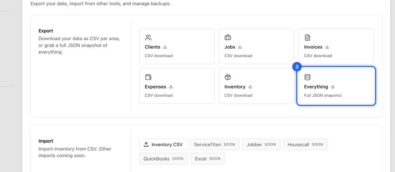Click the 'Expenses' card title
395x172 pixels.
coord(155,87)
